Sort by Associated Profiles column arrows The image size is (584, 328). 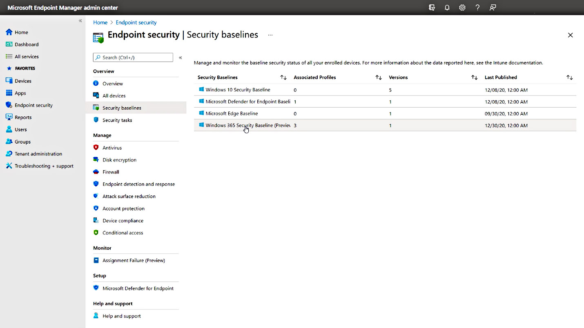click(379, 78)
